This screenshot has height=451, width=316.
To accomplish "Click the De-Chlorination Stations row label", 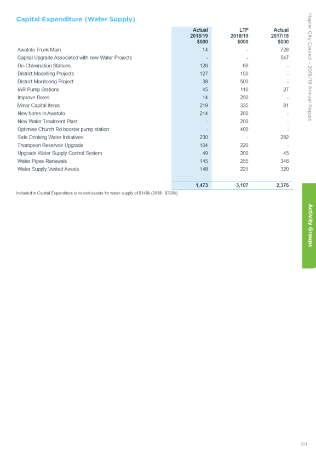I will coord(44,66).
